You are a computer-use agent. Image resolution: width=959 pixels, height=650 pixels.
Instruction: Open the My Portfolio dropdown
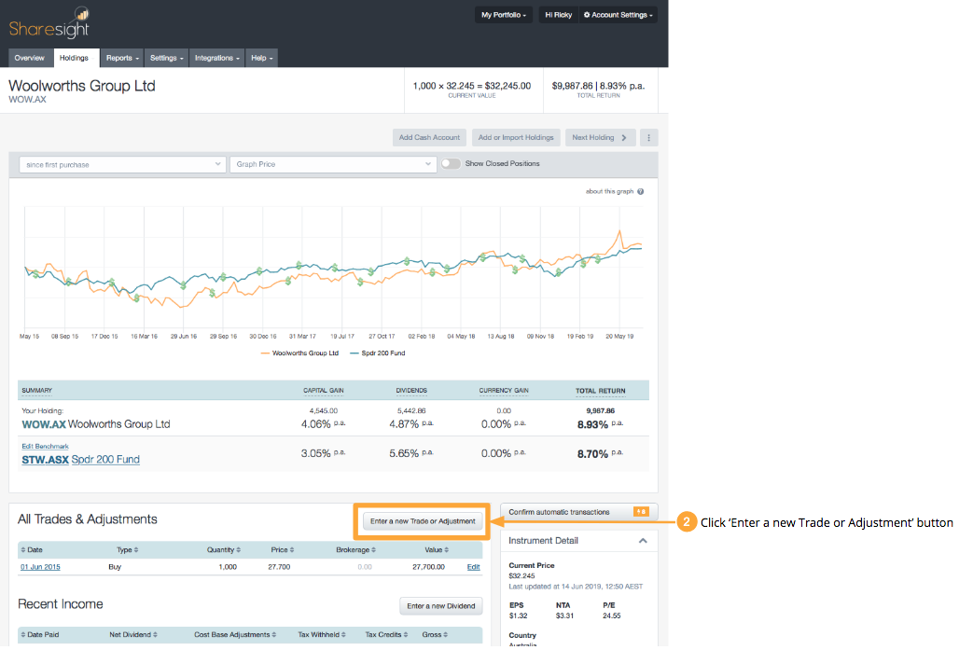click(504, 15)
